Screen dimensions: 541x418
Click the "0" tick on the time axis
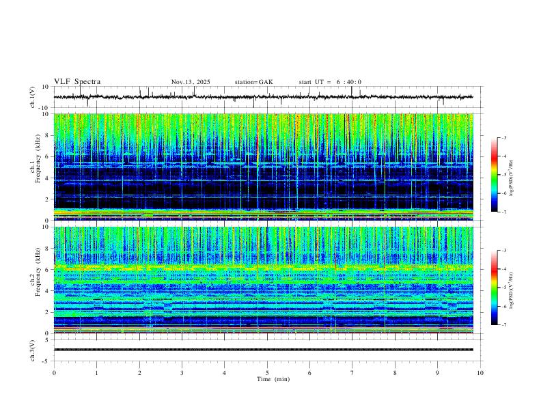pyautogui.click(x=54, y=373)
